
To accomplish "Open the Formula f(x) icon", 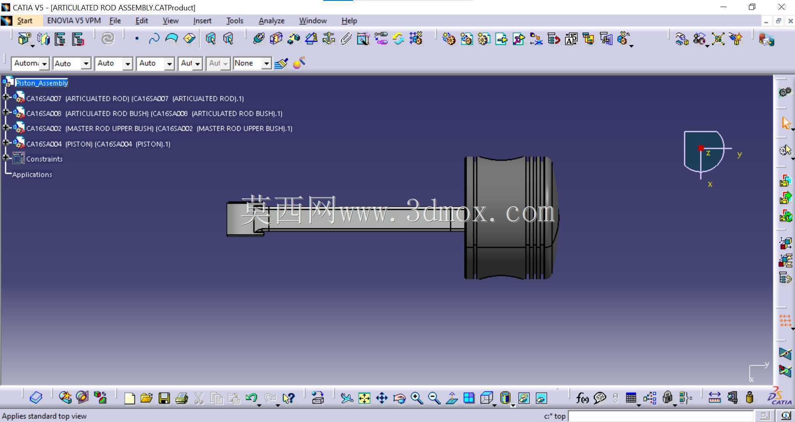I will [582, 398].
